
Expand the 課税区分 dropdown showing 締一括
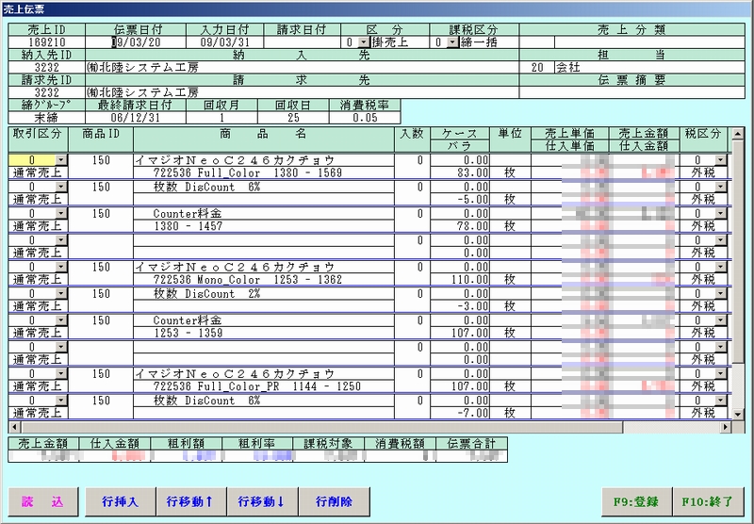click(x=451, y=42)
